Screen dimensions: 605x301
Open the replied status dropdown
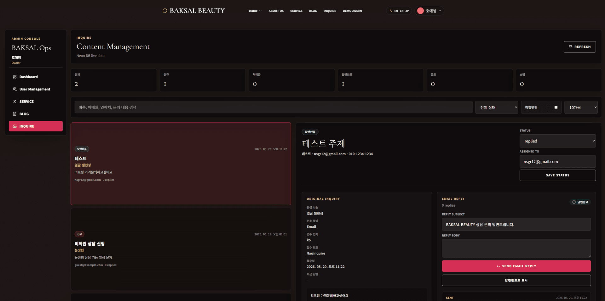coord(557,141)
